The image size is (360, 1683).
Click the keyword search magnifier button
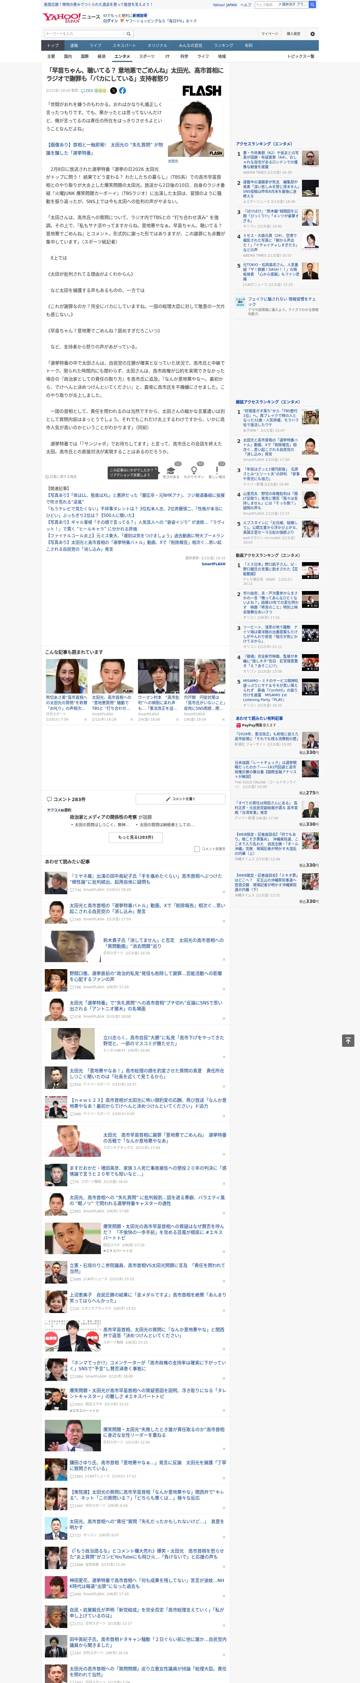coord(129,33)
